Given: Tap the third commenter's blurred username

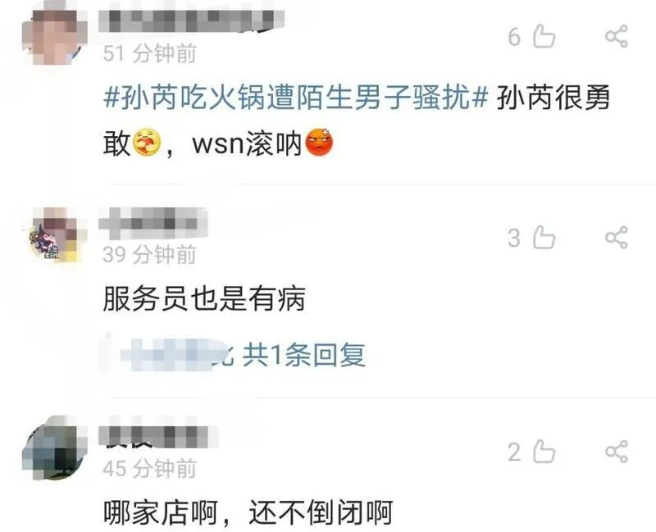Looking at the screenshot, I should coord(159,435).
